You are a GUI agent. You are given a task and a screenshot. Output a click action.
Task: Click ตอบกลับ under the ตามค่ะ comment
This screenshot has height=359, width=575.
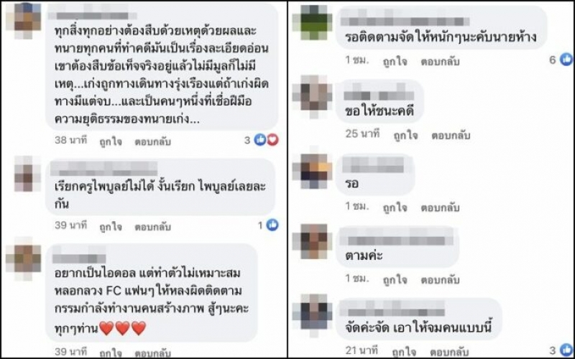tap(440, 280)
